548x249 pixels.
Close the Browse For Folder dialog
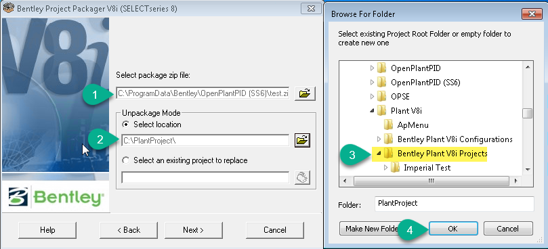tap(531, 14)
